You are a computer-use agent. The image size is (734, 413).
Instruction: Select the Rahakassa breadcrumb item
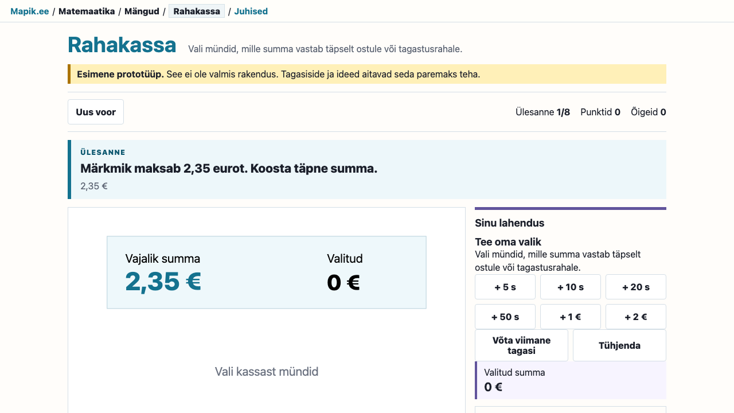pyautogui.click(x=197, y=11)
